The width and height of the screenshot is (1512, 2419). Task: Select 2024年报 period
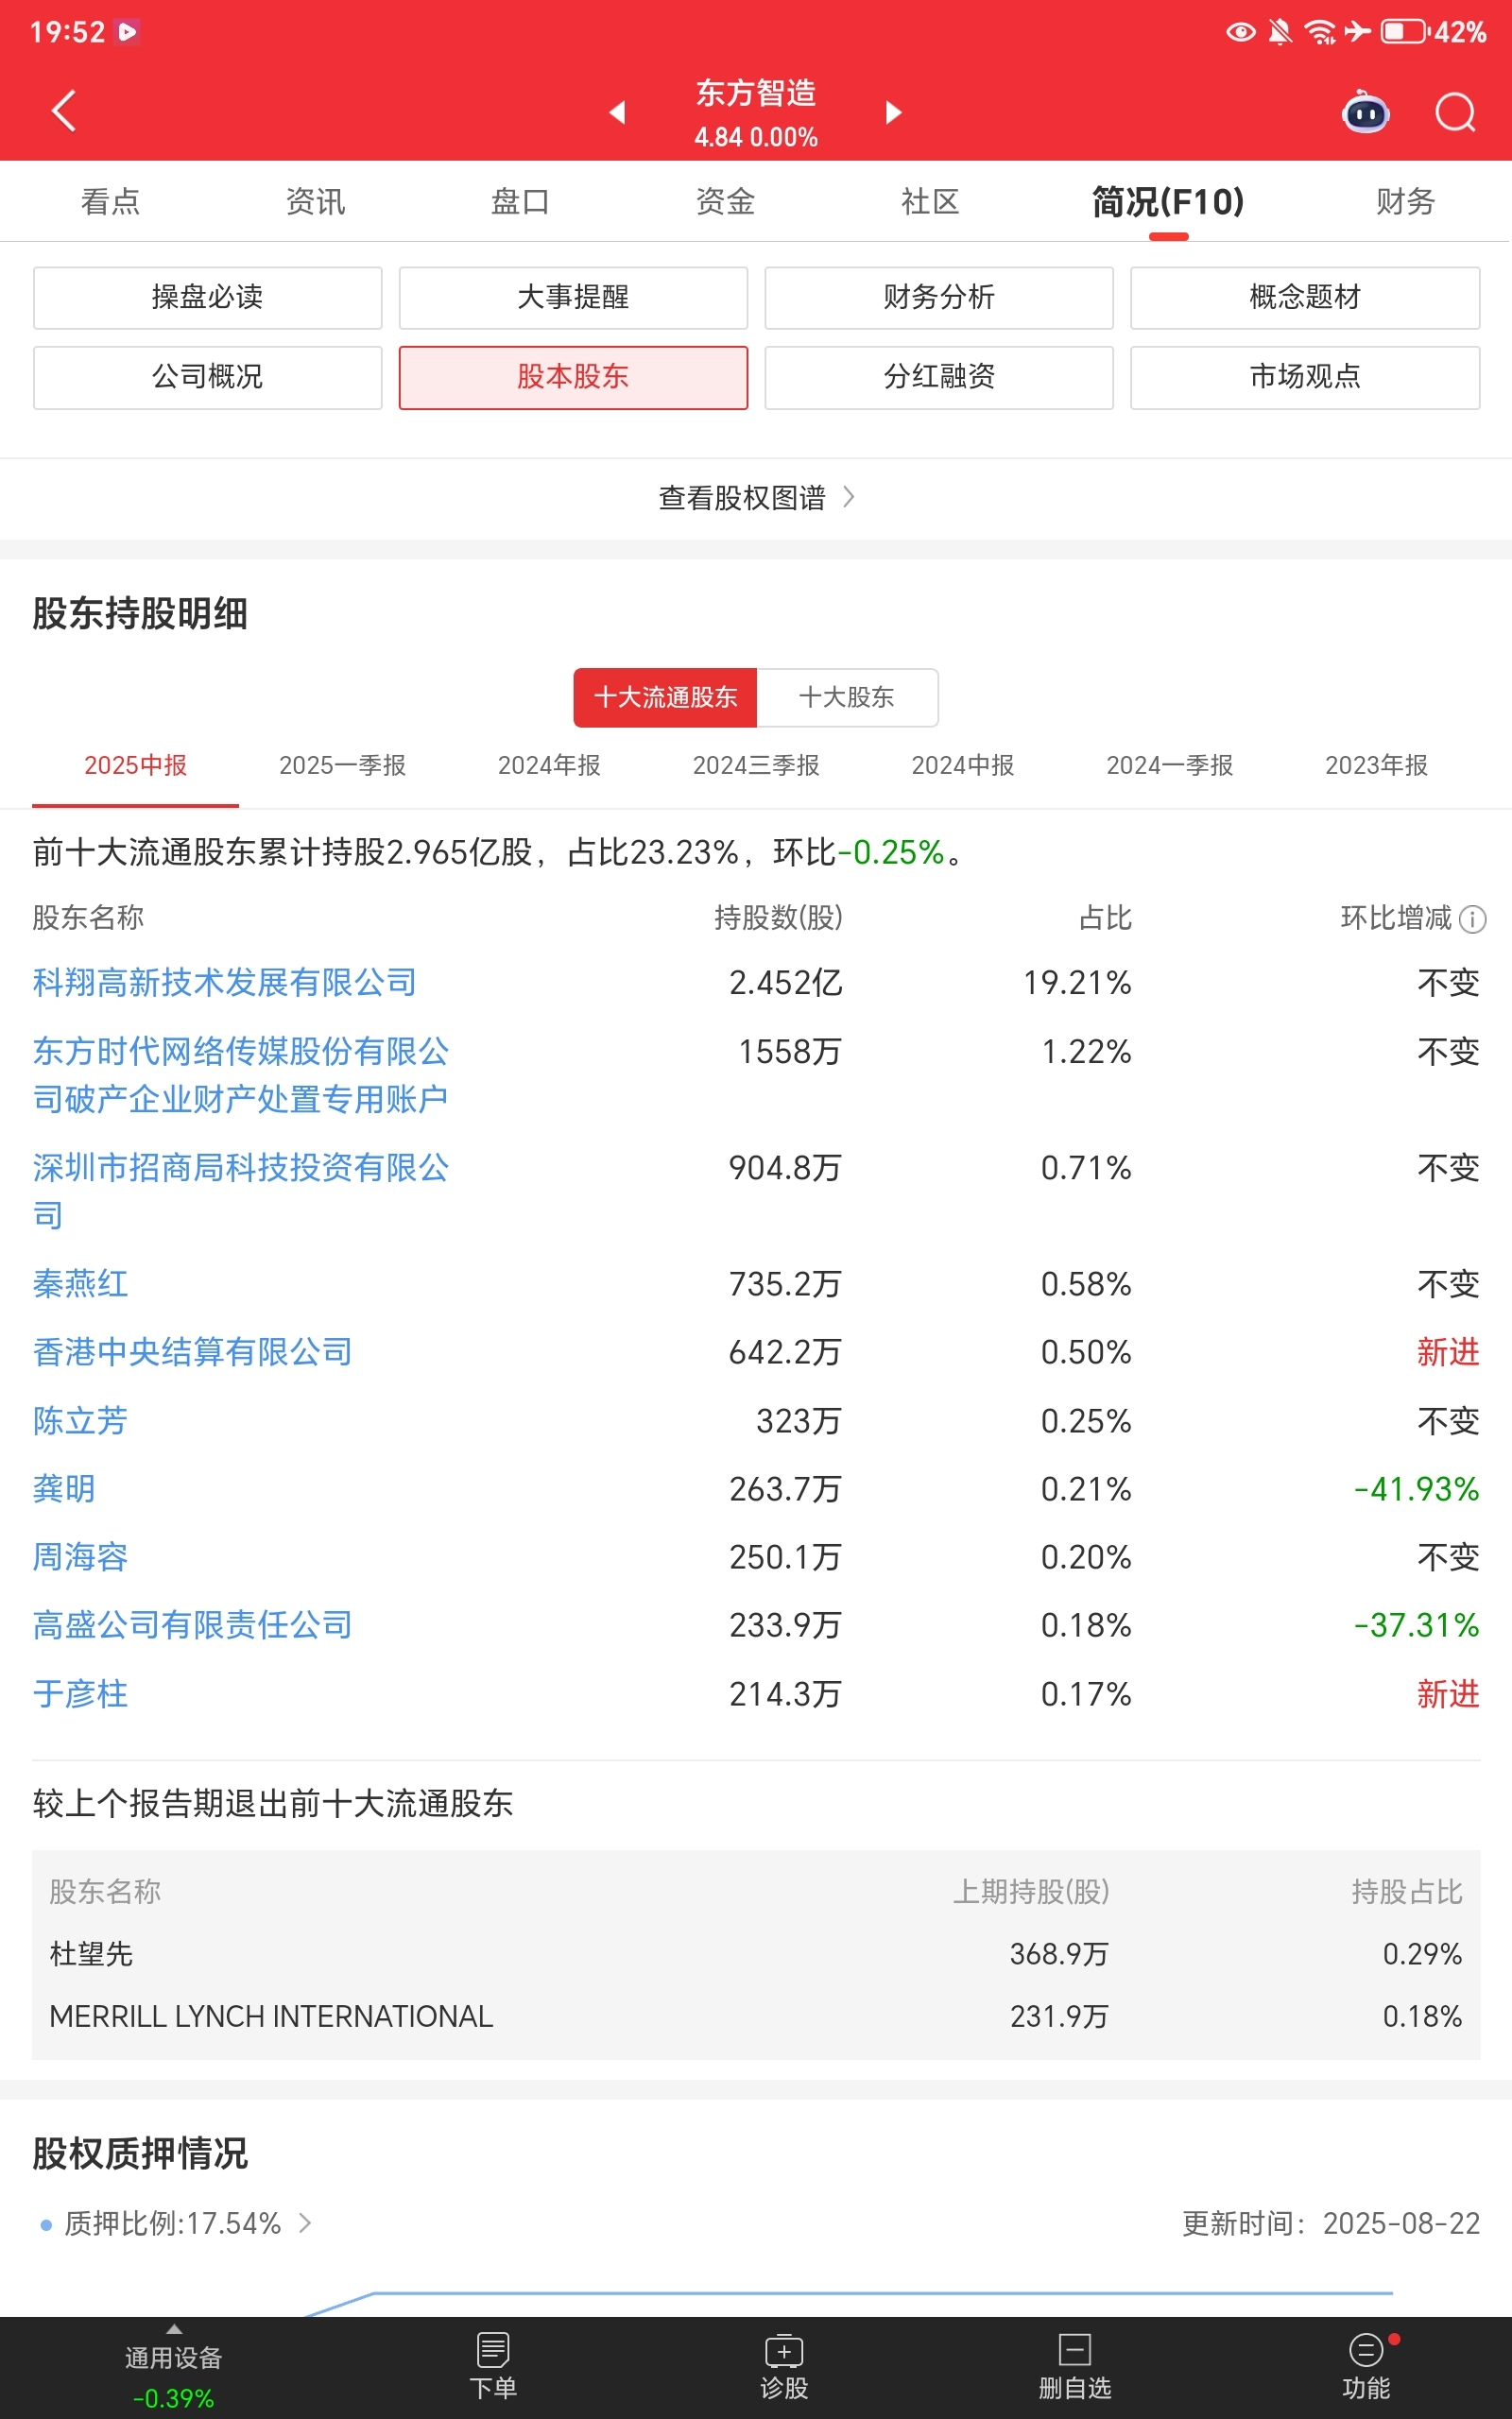(549, 765)
